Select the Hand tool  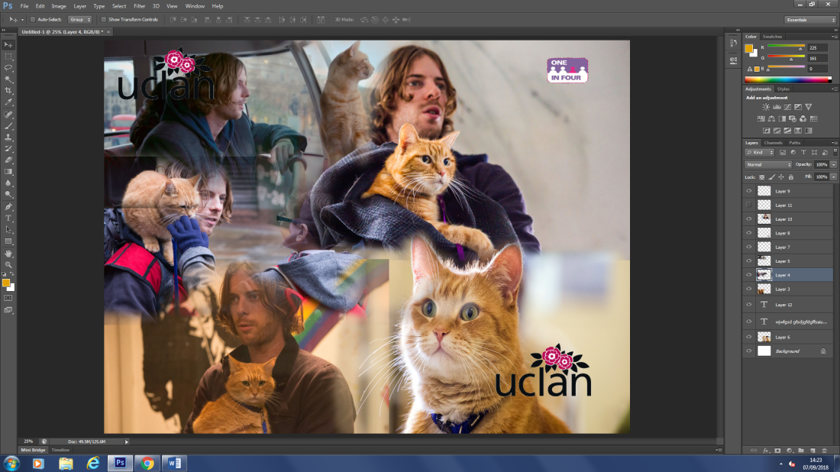coord(8,253)
